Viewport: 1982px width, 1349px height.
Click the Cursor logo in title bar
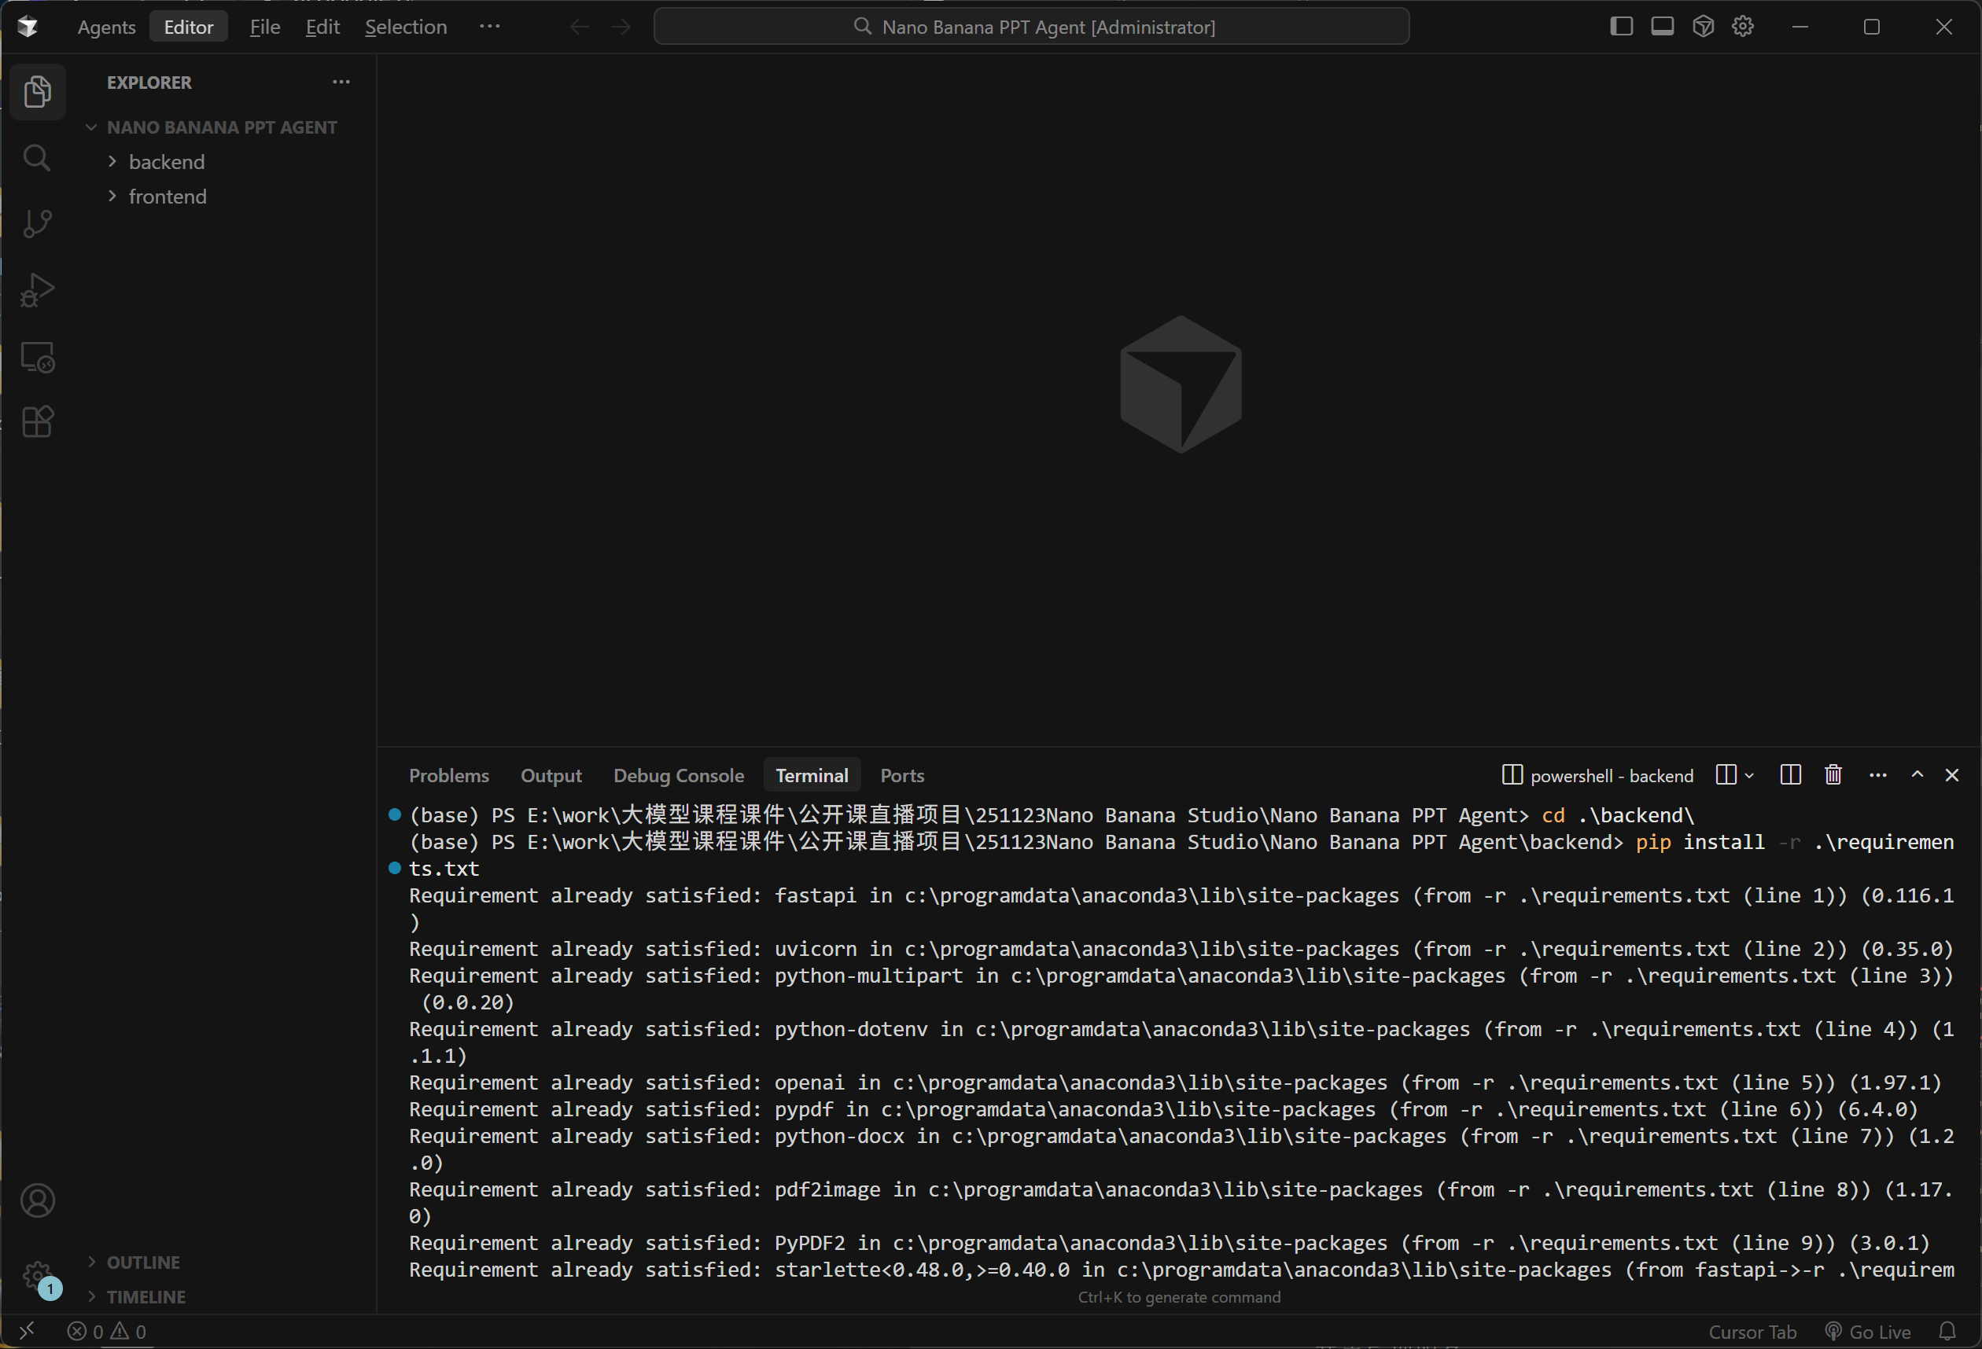point(28,27)
